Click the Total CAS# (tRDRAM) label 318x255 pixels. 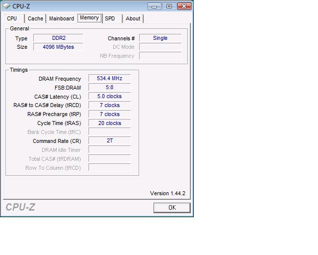pos(55,159)
